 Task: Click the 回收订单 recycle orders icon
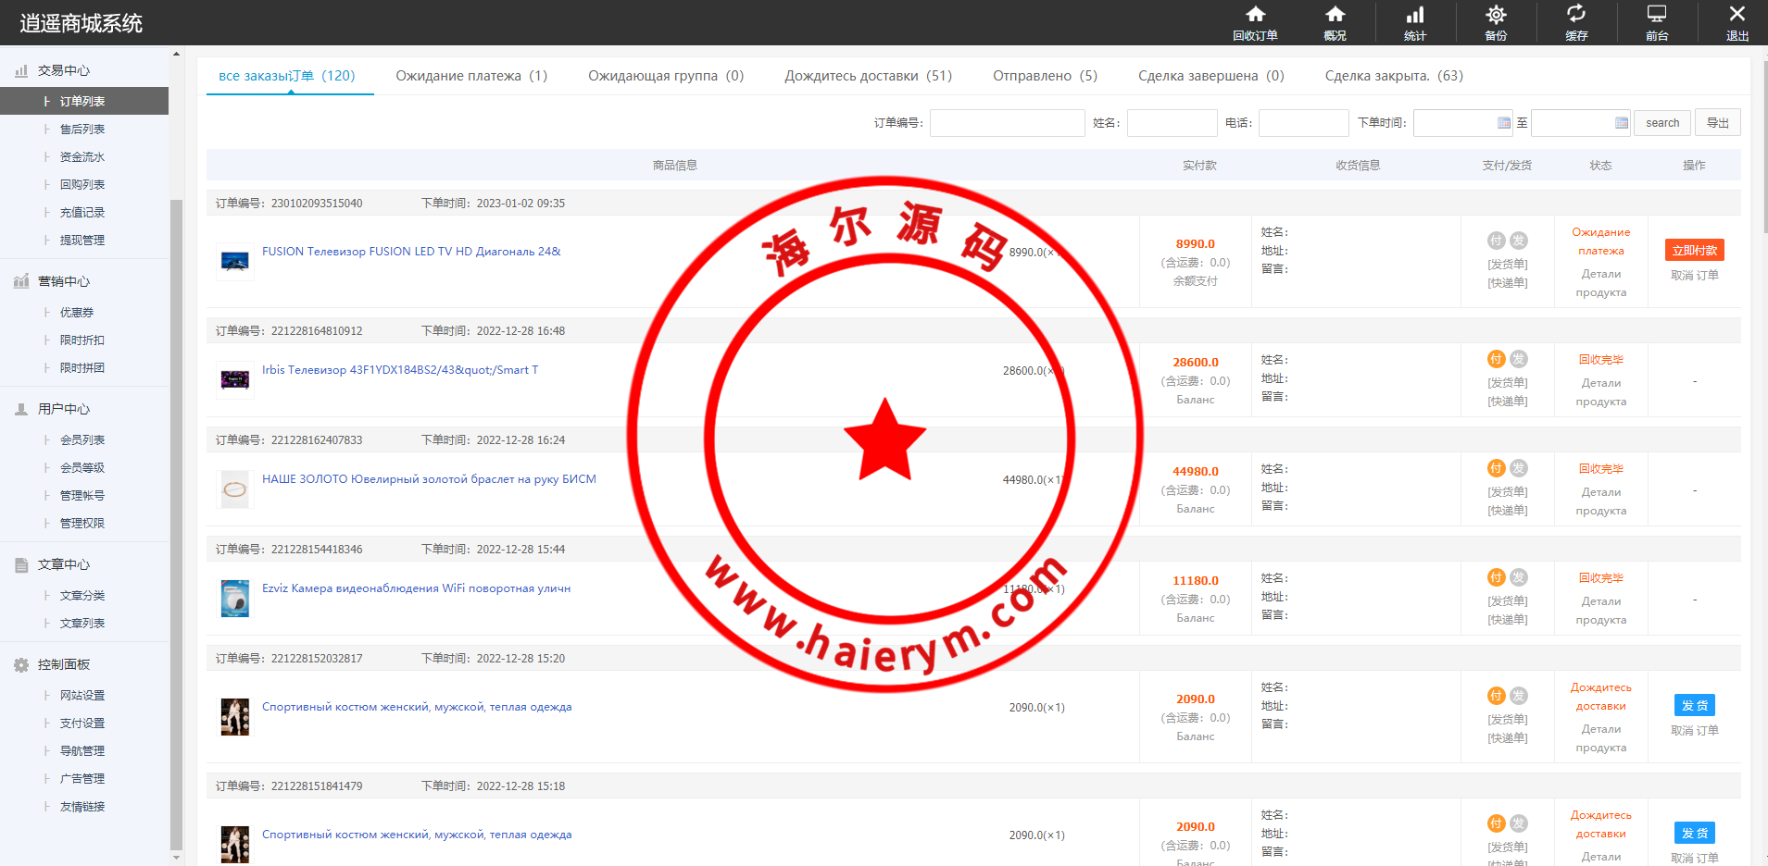(1255, 20)
